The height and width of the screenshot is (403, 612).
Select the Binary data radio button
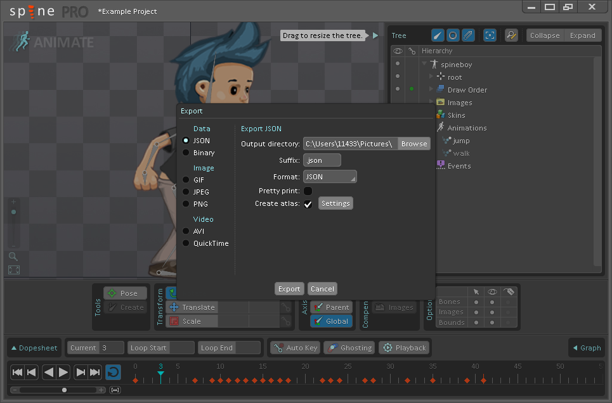pos(186,153)
